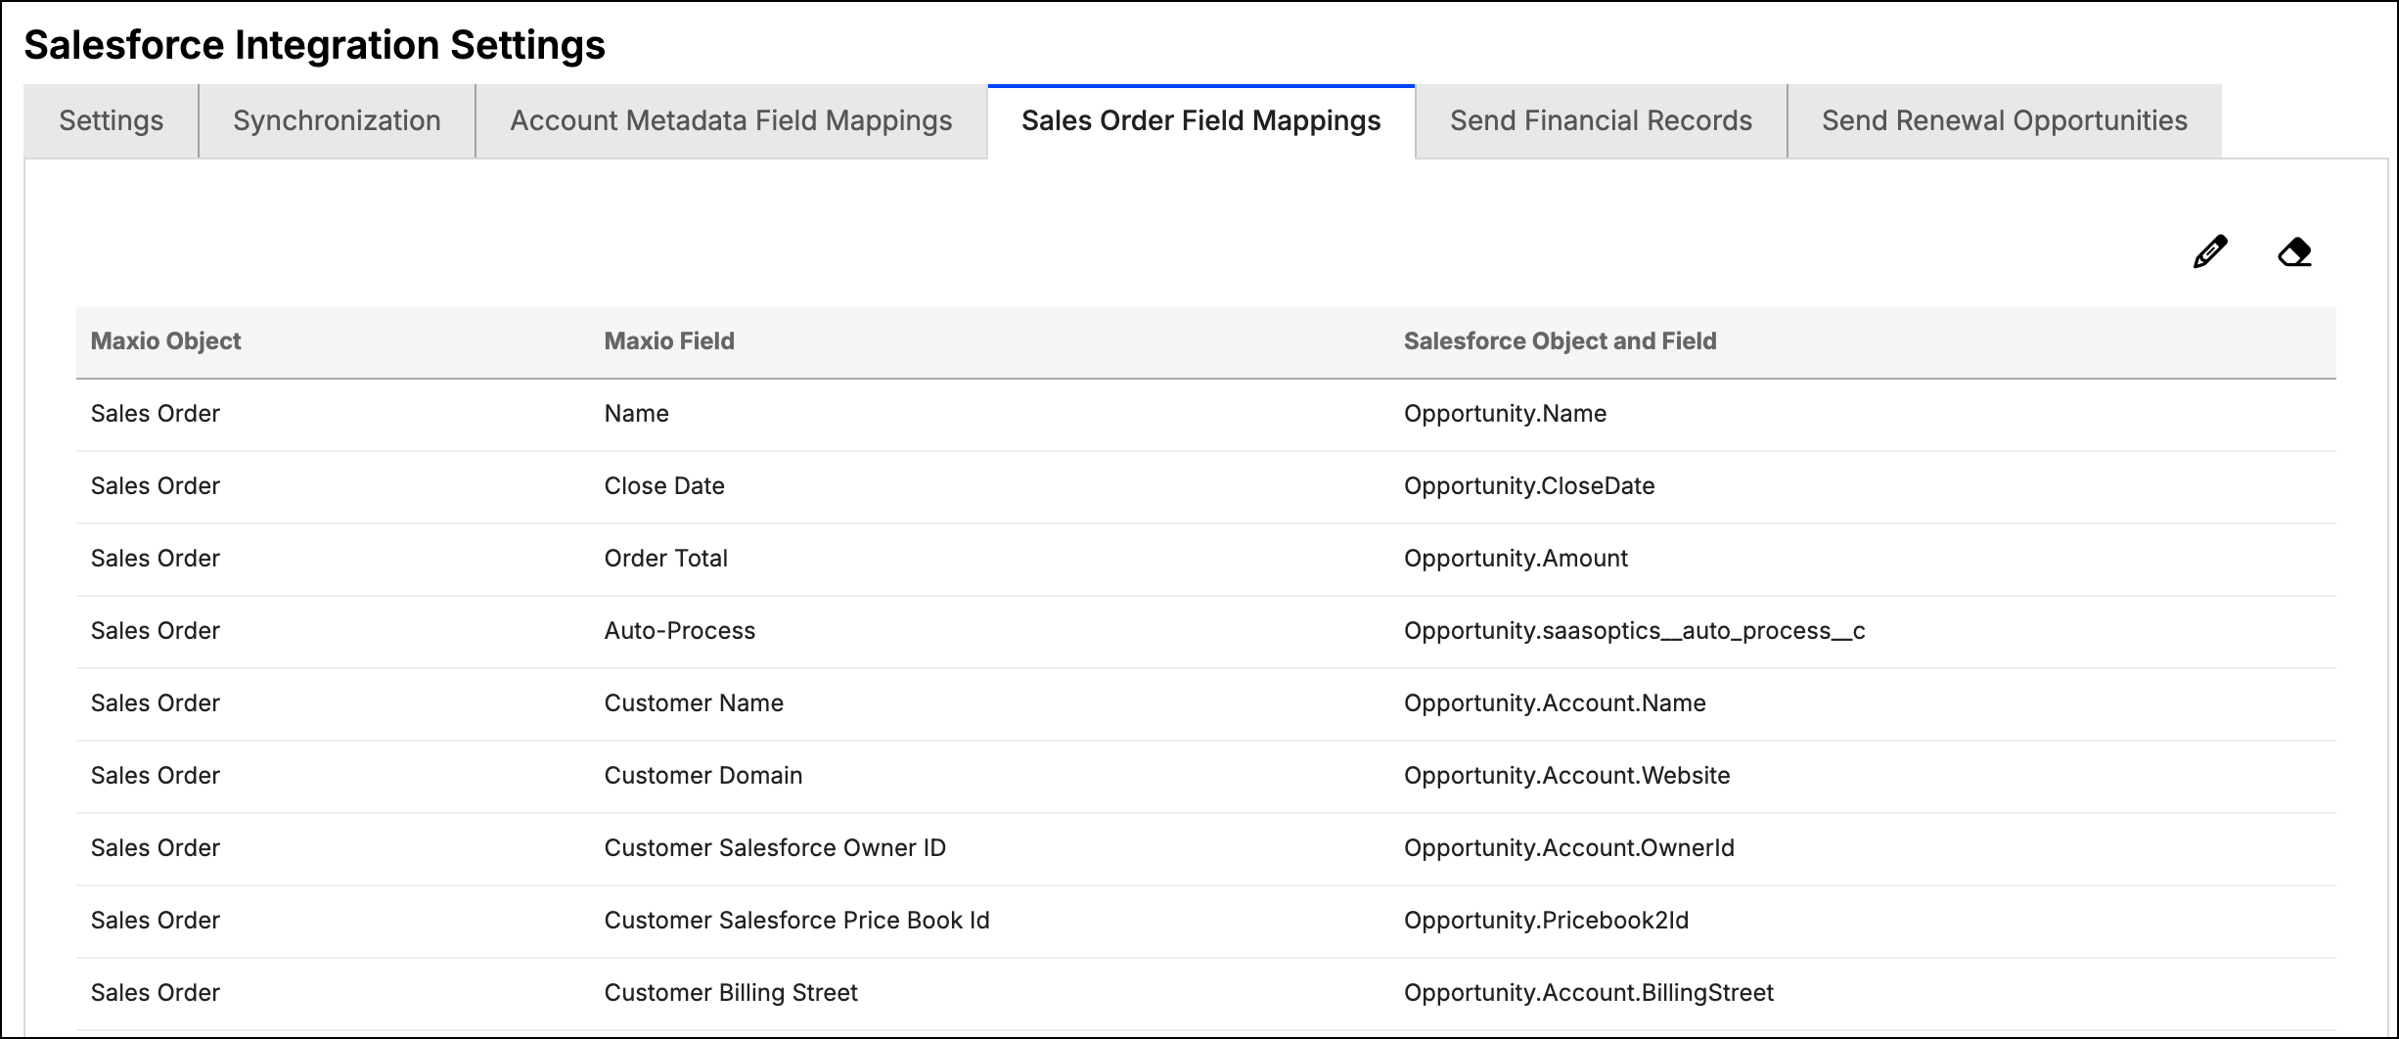Click the pencil edit mappings icon
The height and width of the screenshot is (1039, 2399).
pos(2210,251)
